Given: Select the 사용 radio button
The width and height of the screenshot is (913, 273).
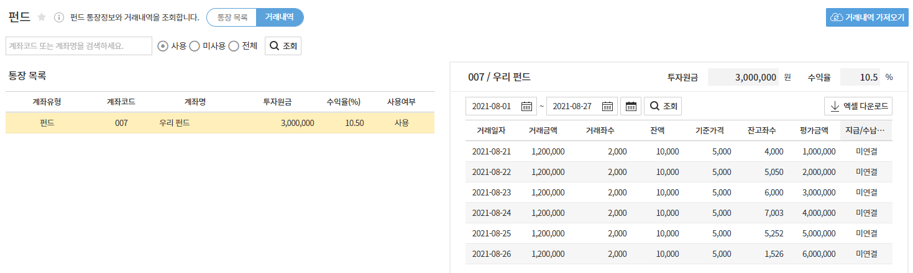Looking at the screenshot, I should pyautogui.click(x=163, y=46).
